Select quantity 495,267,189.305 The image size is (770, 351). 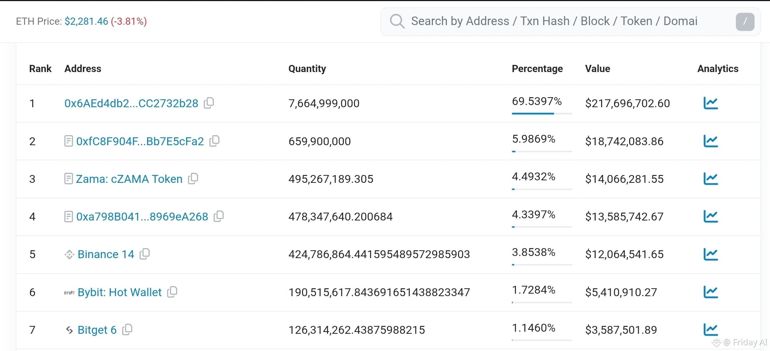pos(331,179)
